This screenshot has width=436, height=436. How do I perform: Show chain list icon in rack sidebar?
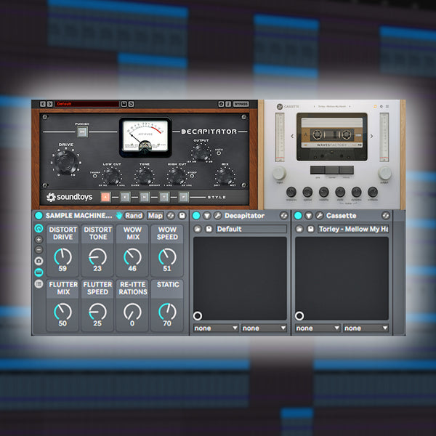[x=39, y=283]
